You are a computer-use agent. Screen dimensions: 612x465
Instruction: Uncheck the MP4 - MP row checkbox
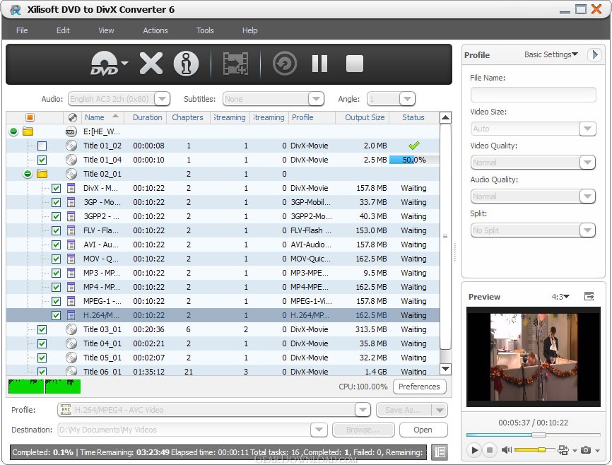[57, 288]
